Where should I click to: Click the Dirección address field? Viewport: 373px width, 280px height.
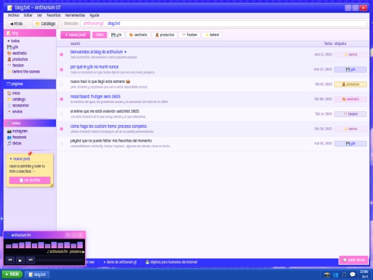pyautogui.click(x=223, y=24)
